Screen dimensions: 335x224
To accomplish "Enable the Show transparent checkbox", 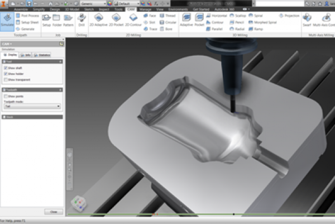I will (6, 79).
